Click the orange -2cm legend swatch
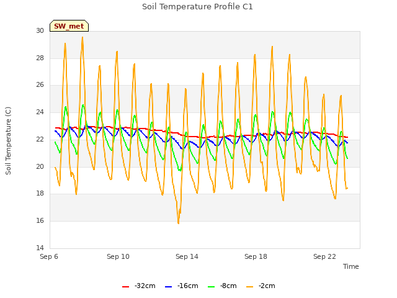Screen dimensions: 397x298 (x=249, y=287)
